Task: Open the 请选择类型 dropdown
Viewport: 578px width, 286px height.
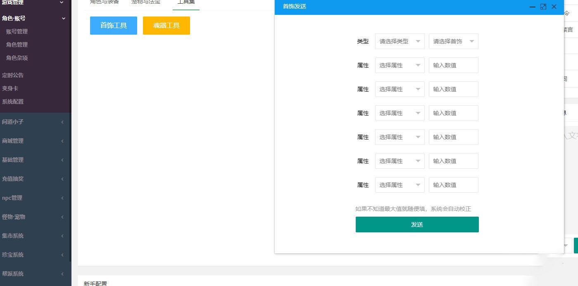Action: [400, 41]
